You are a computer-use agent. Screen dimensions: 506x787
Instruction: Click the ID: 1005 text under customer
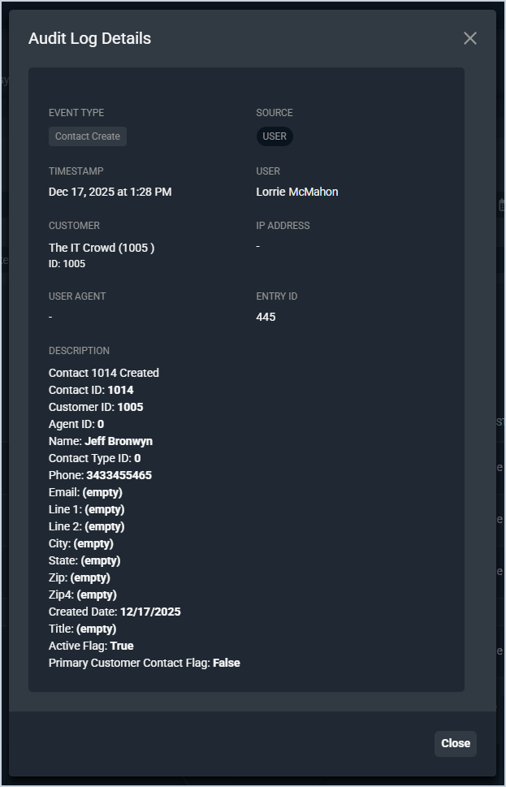67,264
